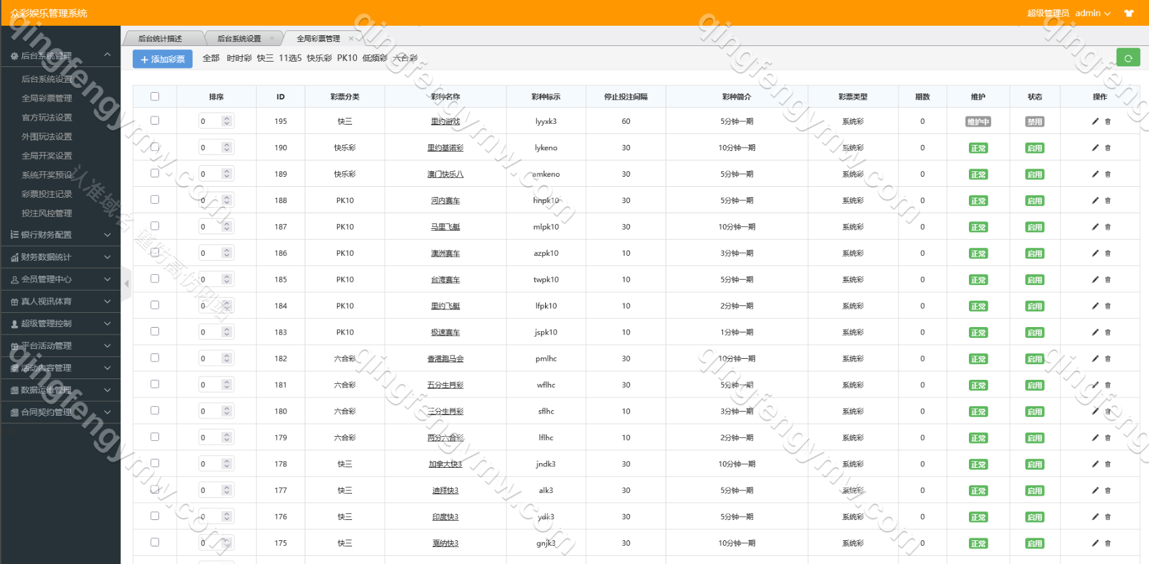Click edit pencil icon for row ID 186
This screenshot has height=564, width=1149.
tap(1095, 253)
